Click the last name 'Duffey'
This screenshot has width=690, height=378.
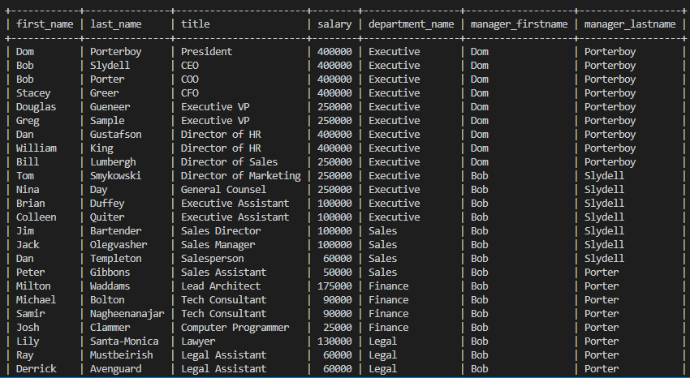pos(107,203)
